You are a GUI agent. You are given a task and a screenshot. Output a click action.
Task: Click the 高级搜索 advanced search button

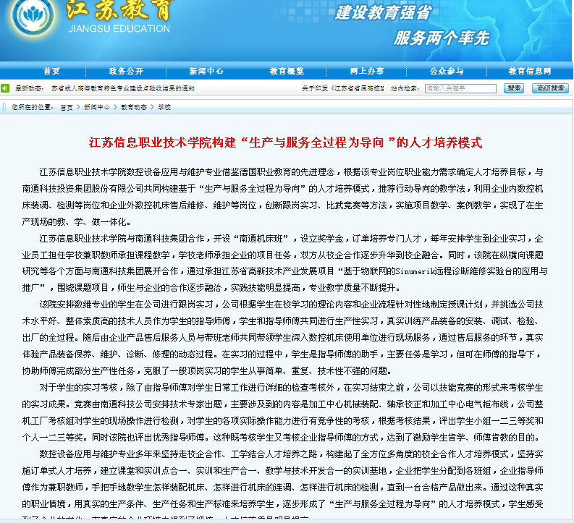[x=550, y=88]
